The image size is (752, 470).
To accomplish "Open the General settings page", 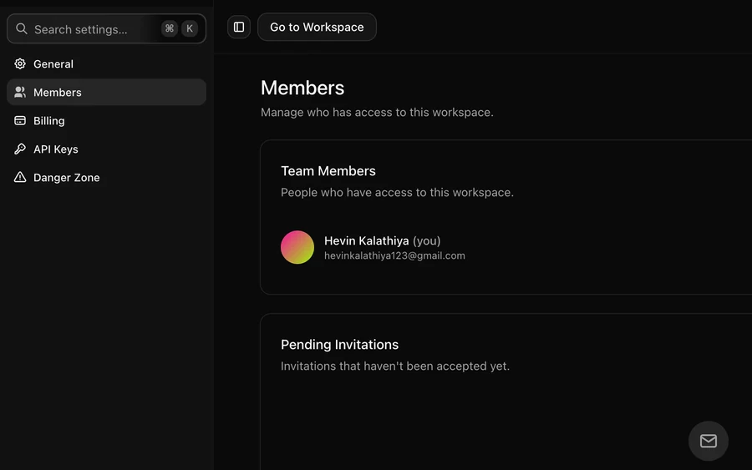I will coord(106,63).
